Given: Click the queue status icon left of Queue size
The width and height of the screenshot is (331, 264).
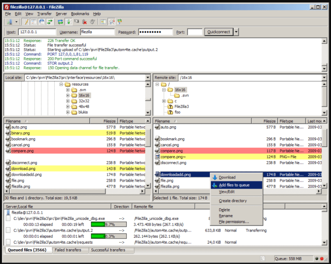Looking at the screenshot, I should click(x=262, y=258).
